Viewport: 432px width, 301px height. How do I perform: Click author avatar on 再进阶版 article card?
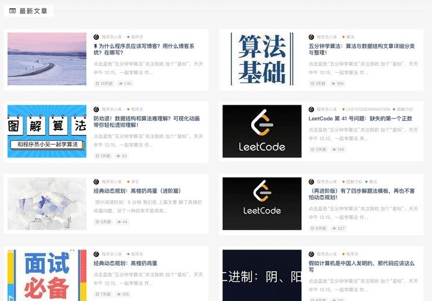tap(312, 182)
